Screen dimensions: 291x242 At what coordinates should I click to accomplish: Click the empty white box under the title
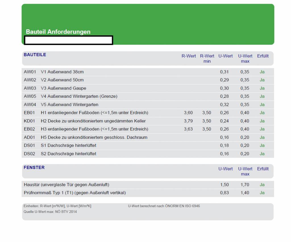point(68,40)
